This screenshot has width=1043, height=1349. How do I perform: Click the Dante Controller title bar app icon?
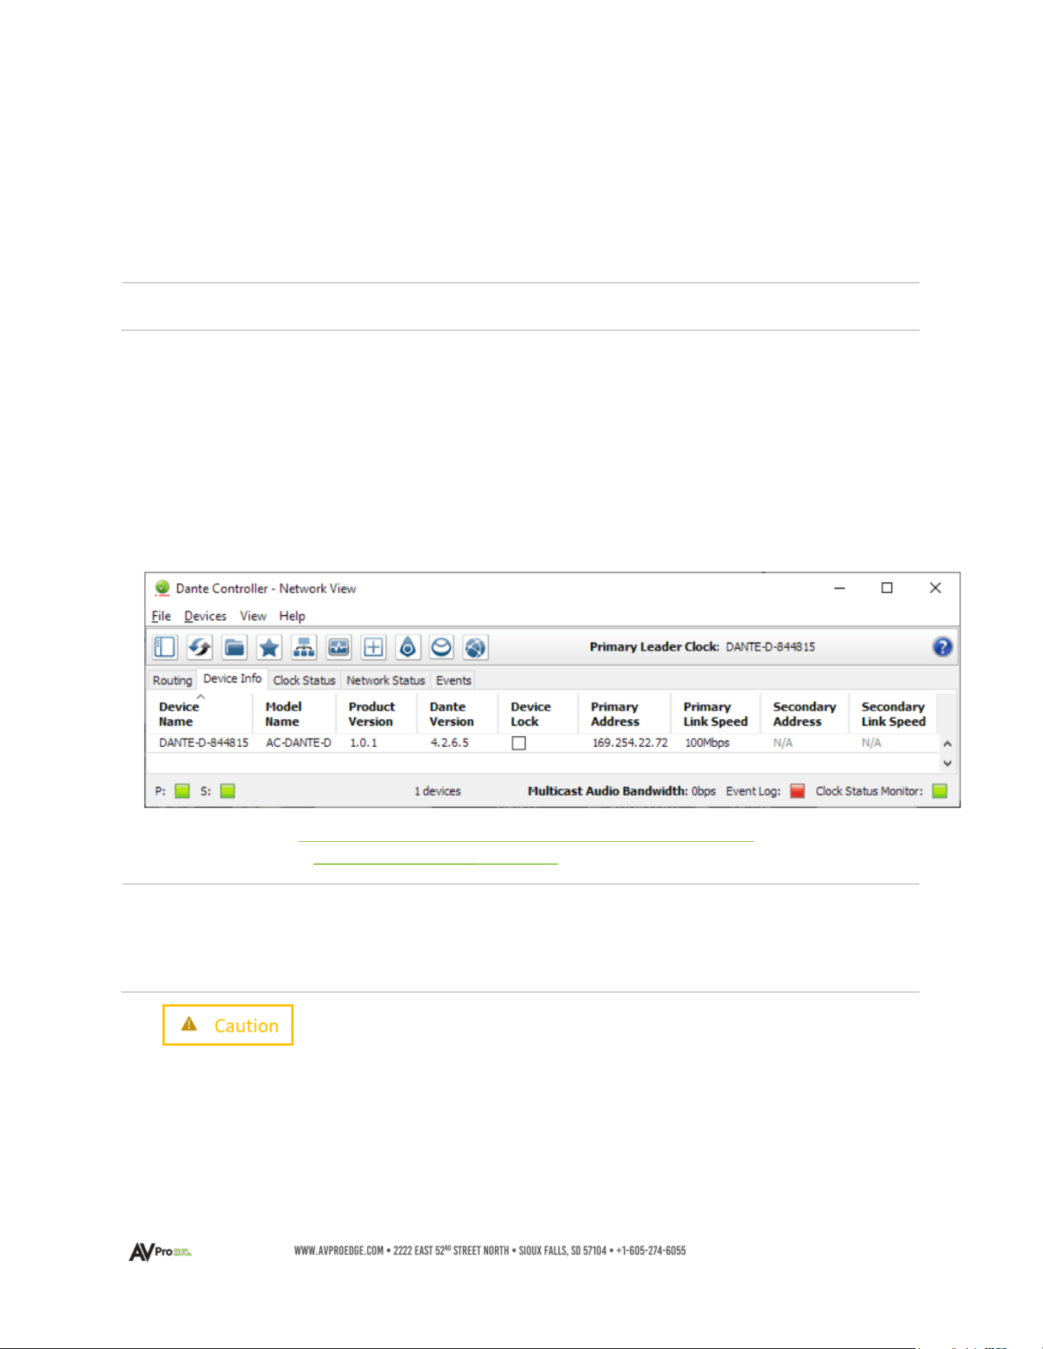162,588
